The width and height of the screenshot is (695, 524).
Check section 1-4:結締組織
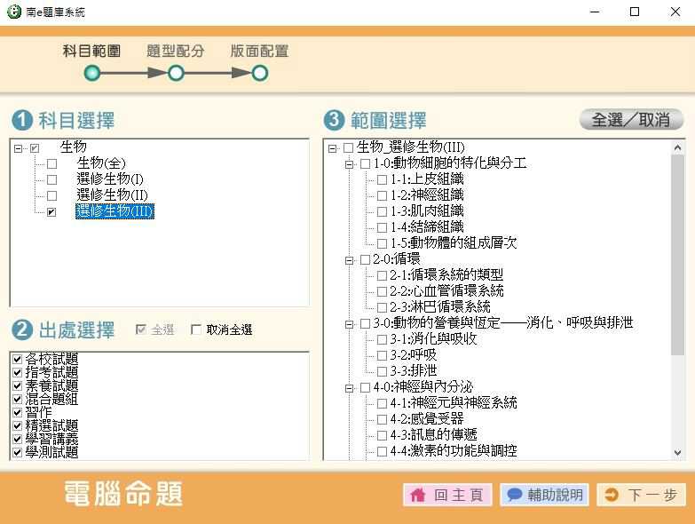tap(382, 228)
